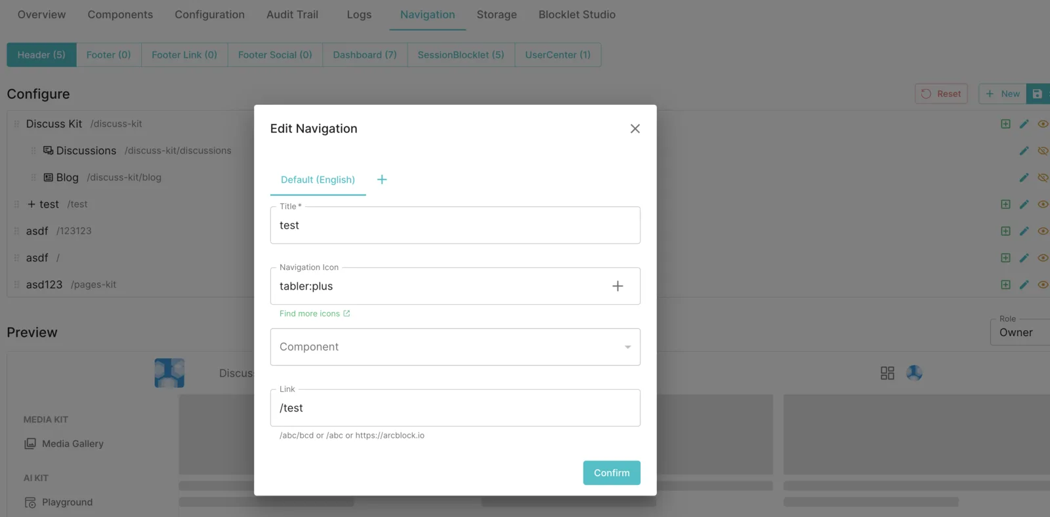Select the Footer Social (0) section
The width and height of the screenshot is (1050, 517).
pyautogui.click(x=275, y=55)
